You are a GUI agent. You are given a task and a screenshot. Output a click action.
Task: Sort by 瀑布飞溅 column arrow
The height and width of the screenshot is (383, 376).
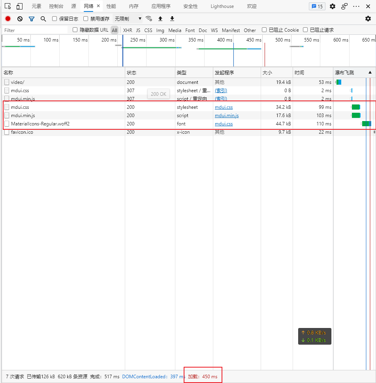(x=370, y=72)
